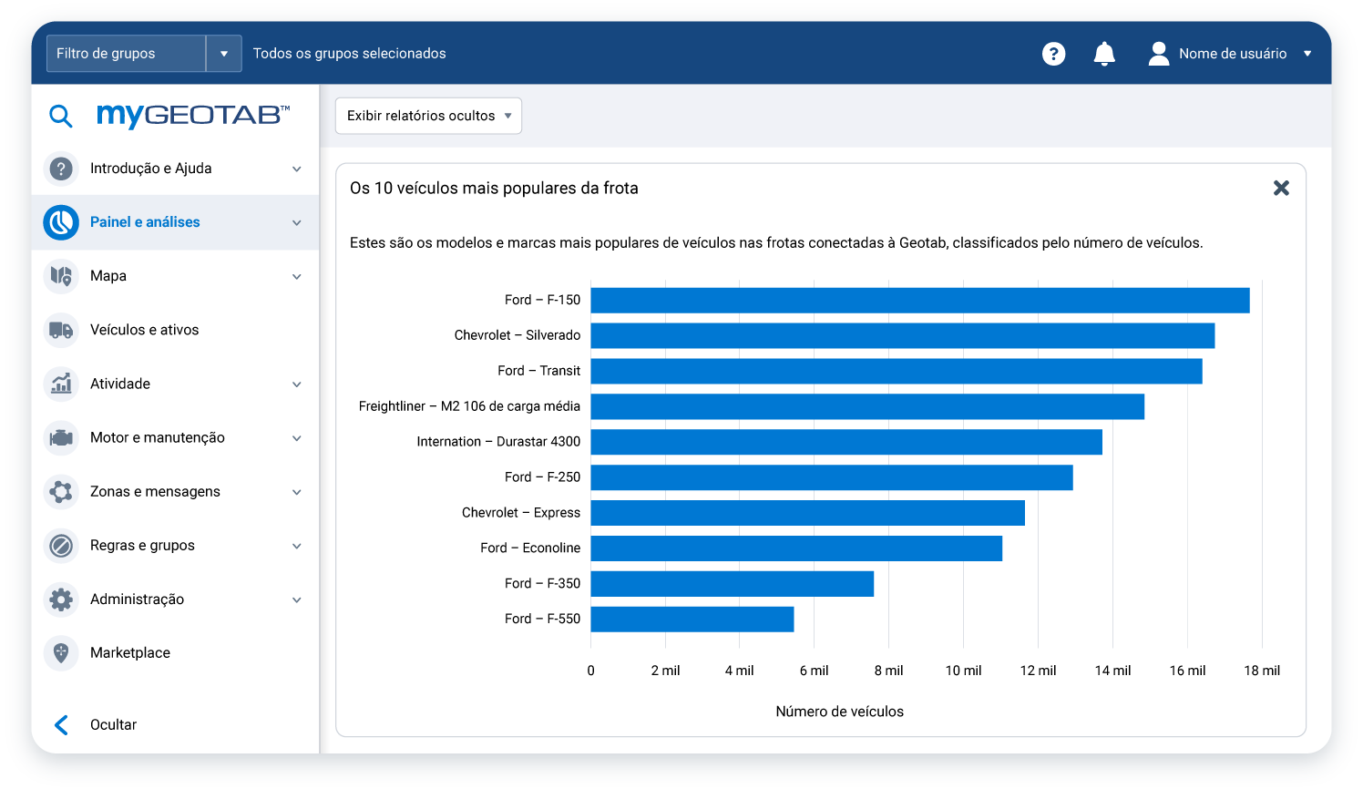Expand the Administração chevron
The width and height of the screenshot is (1363, 789).
[x=296, y=599]
